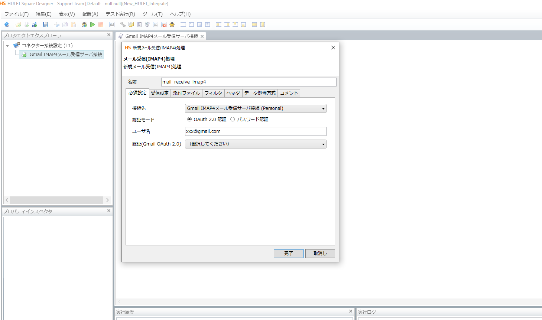The height and width of the screenshot is (320, 542).
Task: Select Gmail IMAP4メール受信サーバ接続 tree item
Action: (x=62, y=55)
